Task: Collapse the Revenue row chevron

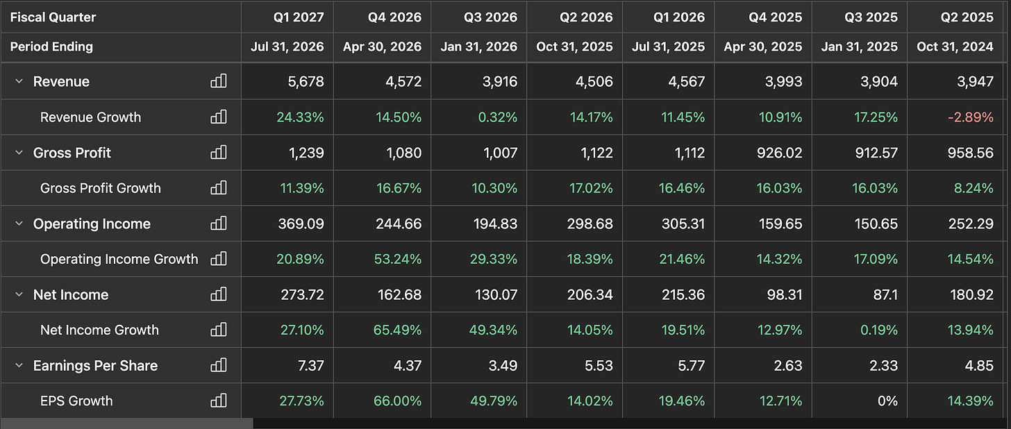Action: click(19, 81)
